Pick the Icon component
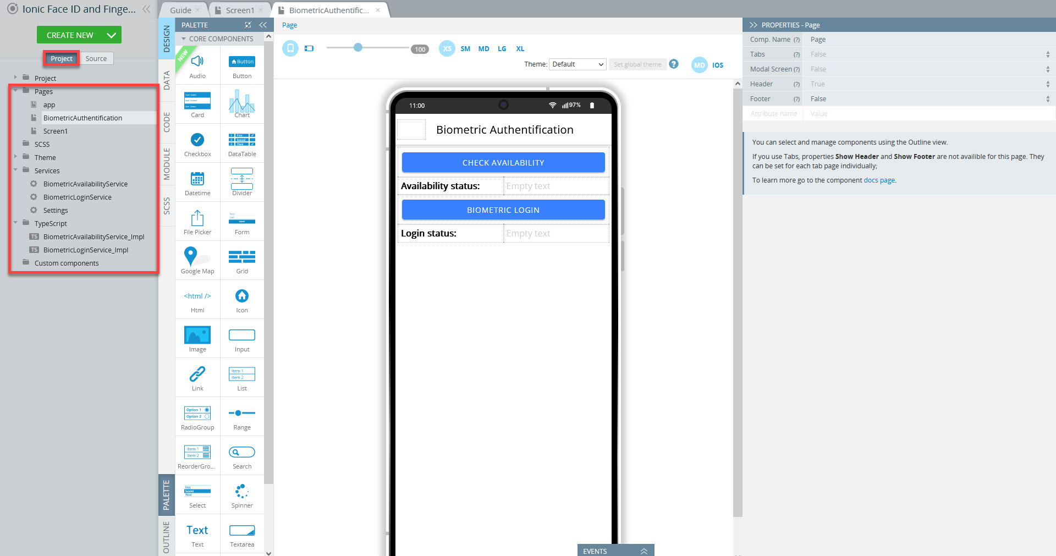1056x556 pixels. 242,299
